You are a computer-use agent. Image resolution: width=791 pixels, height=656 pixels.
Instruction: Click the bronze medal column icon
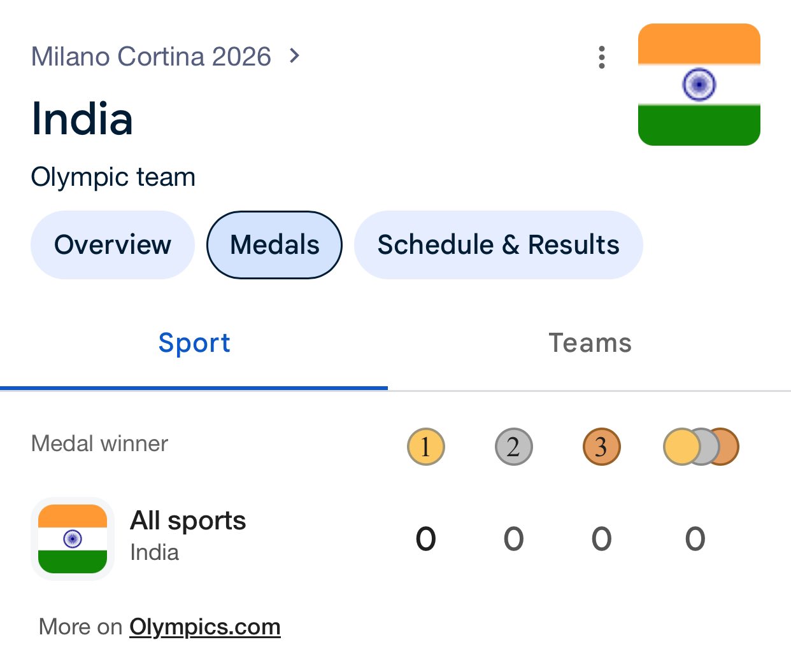coord(601,447)
